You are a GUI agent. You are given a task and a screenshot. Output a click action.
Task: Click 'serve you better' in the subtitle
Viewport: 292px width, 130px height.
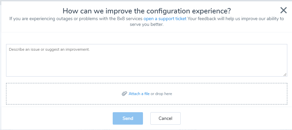[147, 25]
